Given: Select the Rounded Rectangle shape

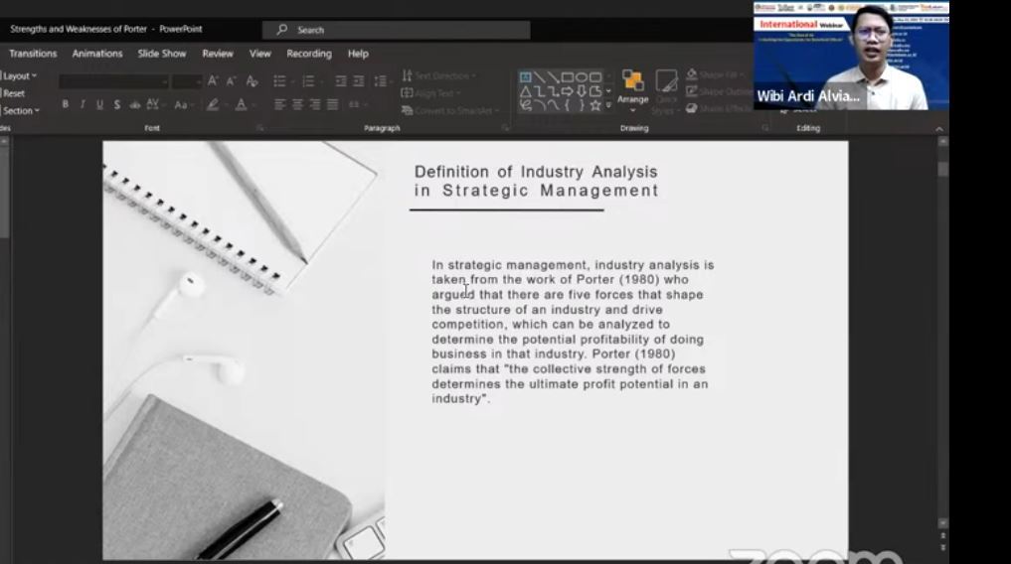Looking at the screenshot, I should click(x=595, y=77).
